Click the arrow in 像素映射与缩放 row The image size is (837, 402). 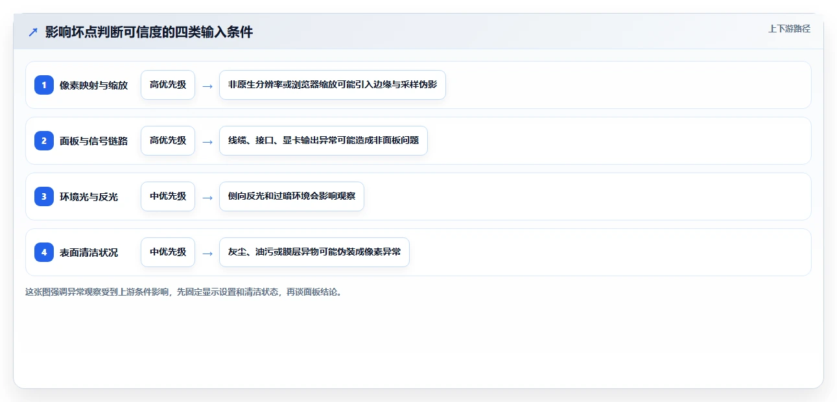207,86
